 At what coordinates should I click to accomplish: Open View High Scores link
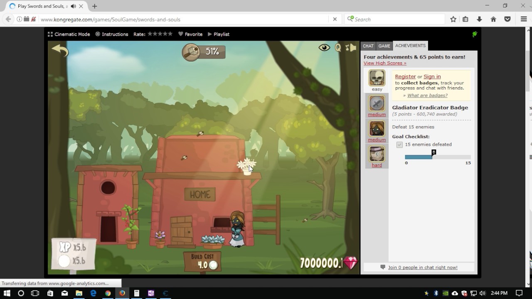coord(385,63)
